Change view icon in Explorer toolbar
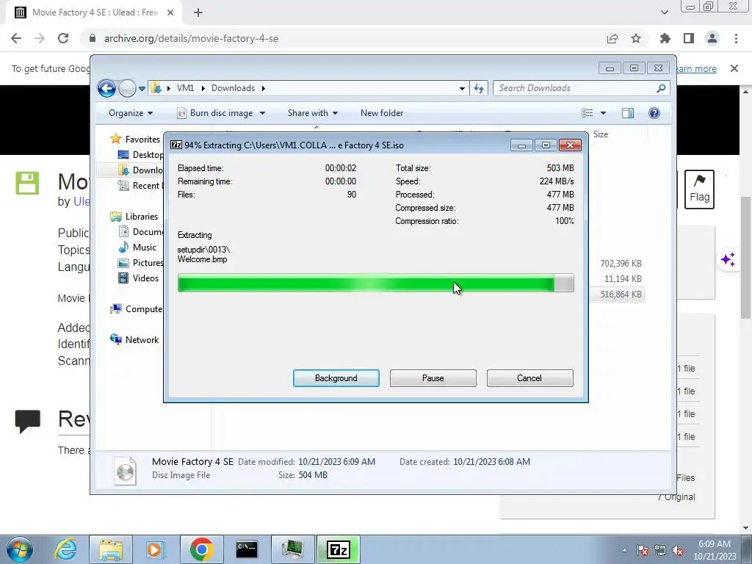The image size is (752, 564). 587,113
